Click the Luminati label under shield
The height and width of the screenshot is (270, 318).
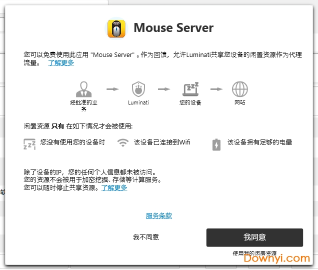[x=138, y=102]
